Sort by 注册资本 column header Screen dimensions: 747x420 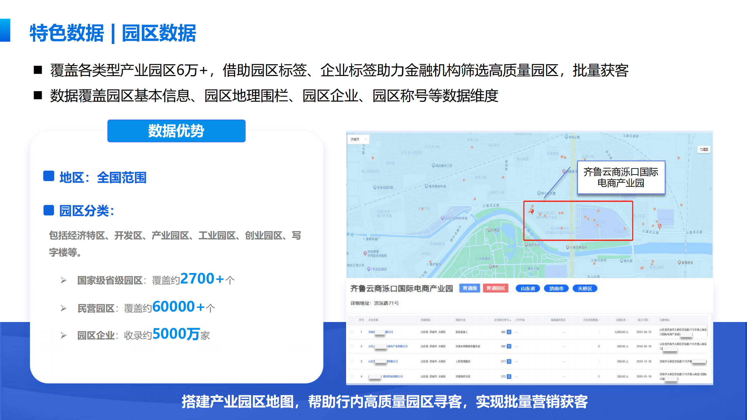point(622,320)
